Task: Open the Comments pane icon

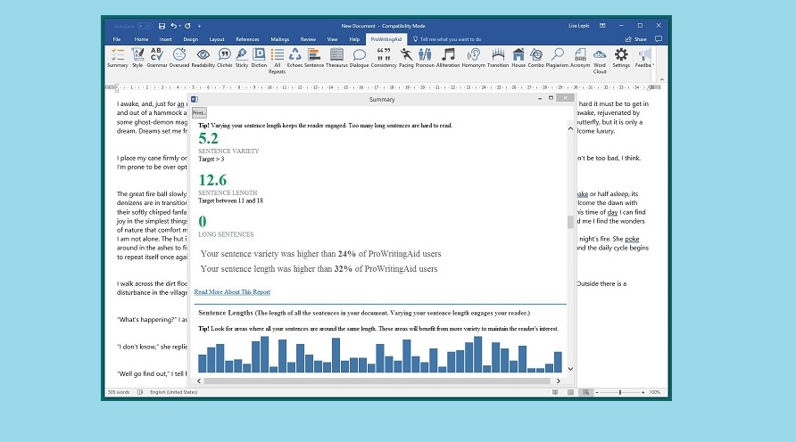Action: click(659, 39)
